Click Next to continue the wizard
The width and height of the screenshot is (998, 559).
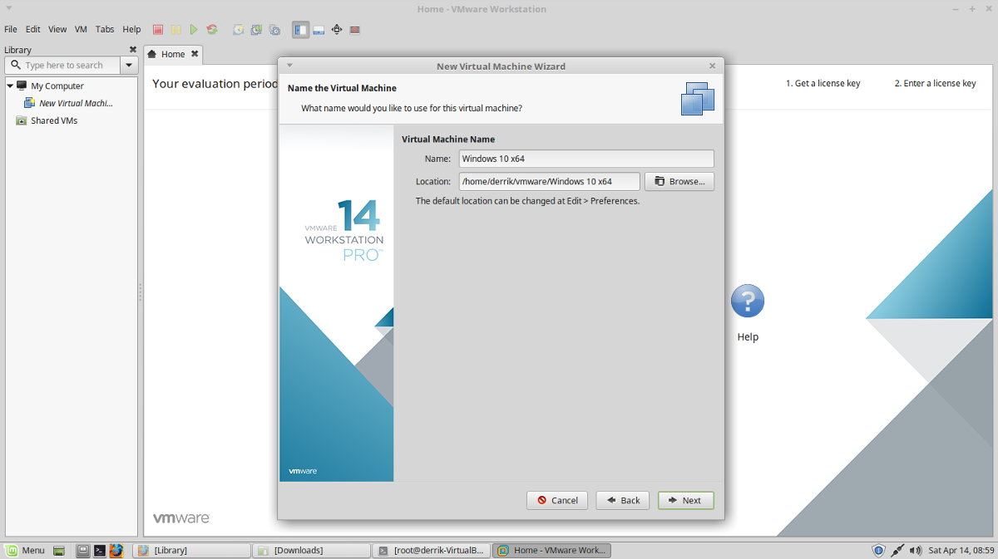point(685,500)
